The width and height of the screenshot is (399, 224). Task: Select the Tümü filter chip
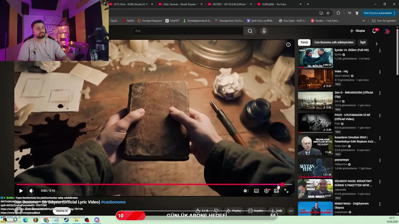[x=304, y=42]
